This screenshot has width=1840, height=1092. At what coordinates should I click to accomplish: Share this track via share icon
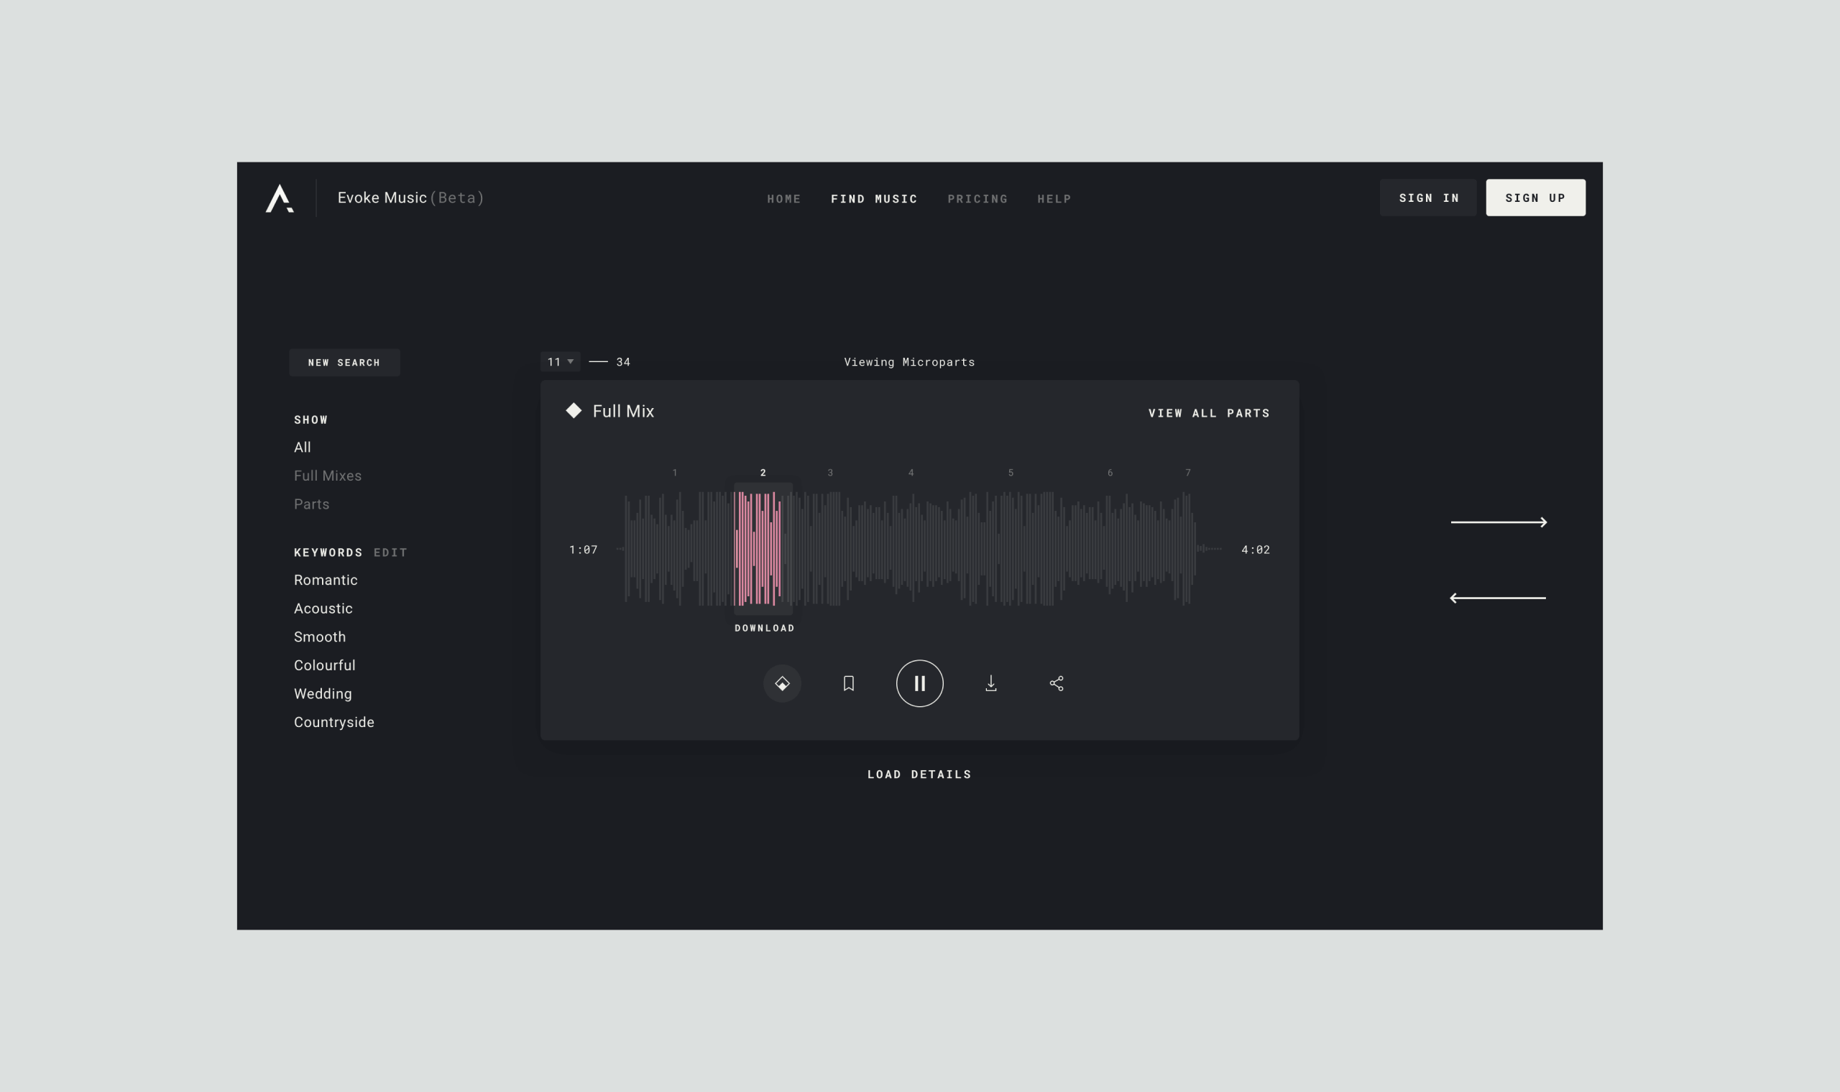(1056, 684)
